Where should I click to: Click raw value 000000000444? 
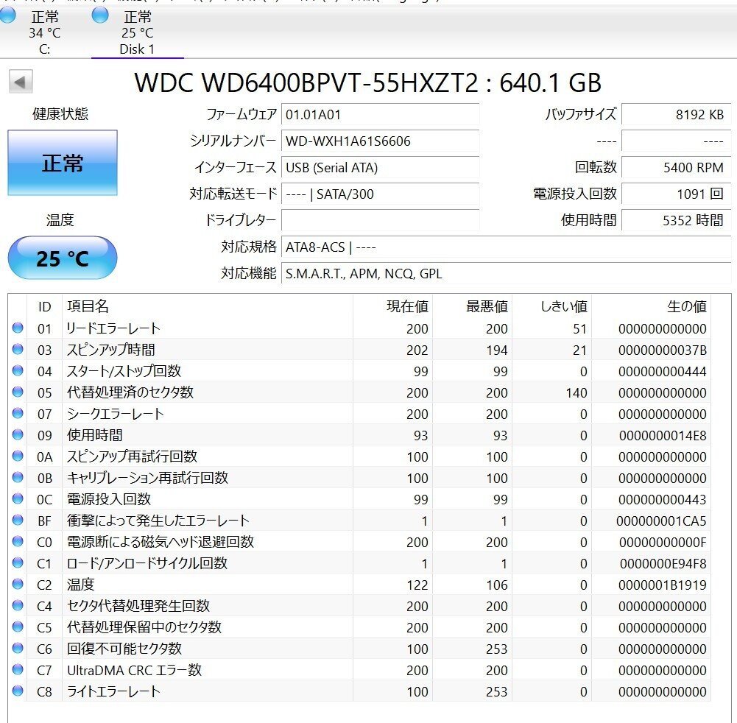[x=662, y=371]
